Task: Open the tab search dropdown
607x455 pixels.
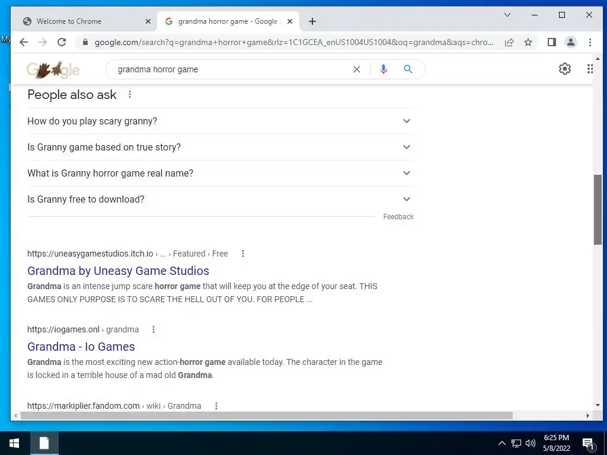Action: click(x=507, y=15)
